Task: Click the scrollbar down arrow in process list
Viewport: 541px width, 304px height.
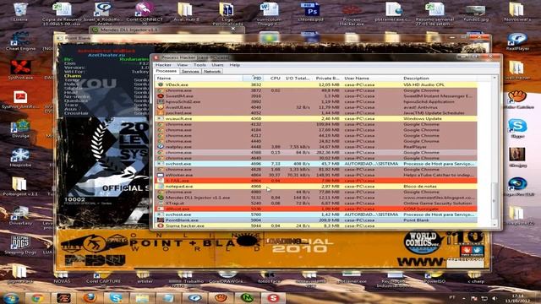Action: [495, 225]
